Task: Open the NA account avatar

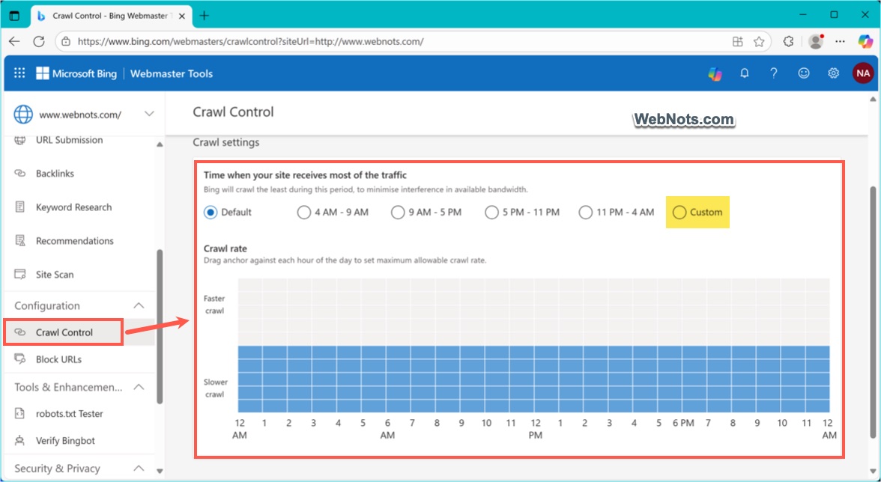Action: [863, 73]
